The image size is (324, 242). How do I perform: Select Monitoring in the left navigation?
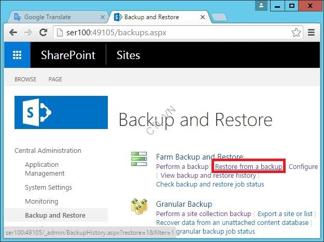41,201
